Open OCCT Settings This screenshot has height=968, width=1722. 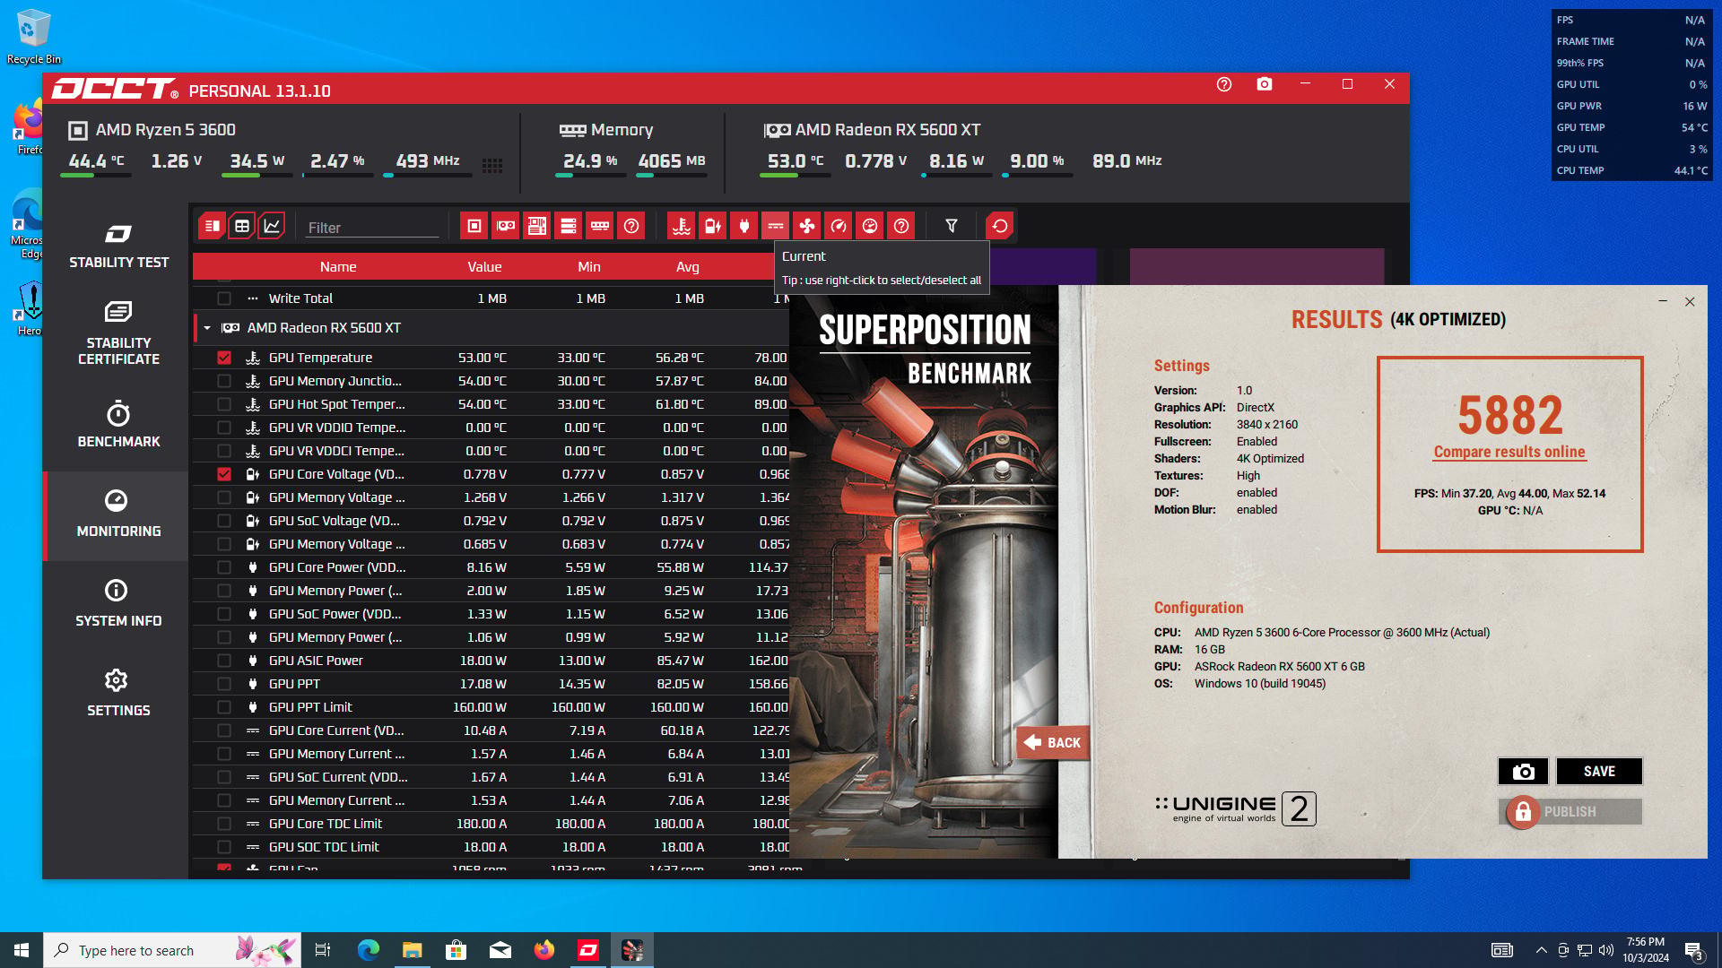coord(118,694)
